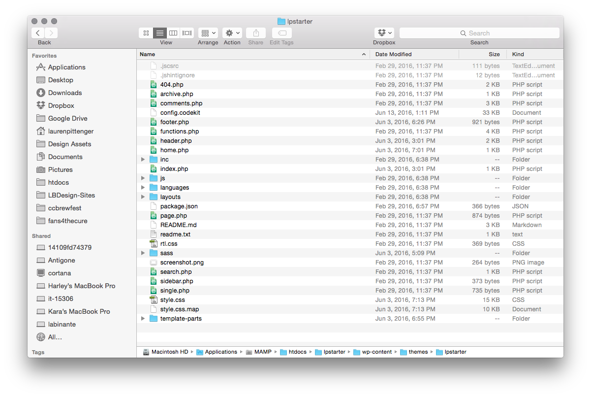Sort by Name column
Viewport: 591px width, 397px height.
tap(253, 54)
